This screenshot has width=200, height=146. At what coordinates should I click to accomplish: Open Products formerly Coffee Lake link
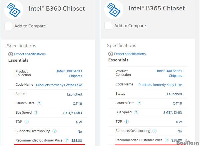pyautogui.click(x=59, y=85)
